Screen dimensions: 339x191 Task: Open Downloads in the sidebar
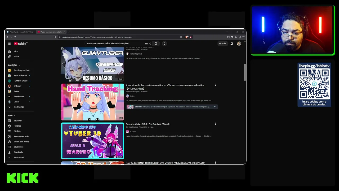pos(19,152)
